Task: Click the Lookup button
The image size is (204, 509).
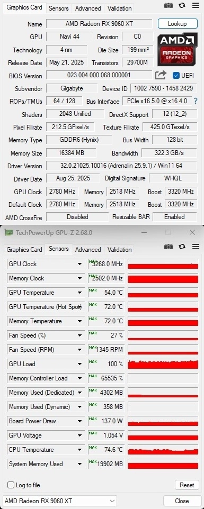Action: [178, 24]
